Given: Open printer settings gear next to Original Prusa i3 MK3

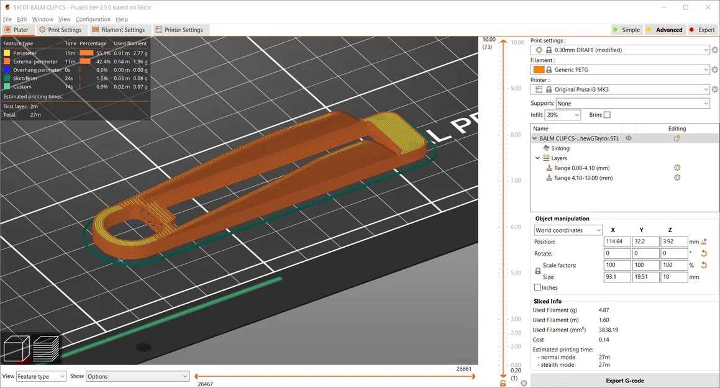Looking at the screenshot, I should point(714,89).
